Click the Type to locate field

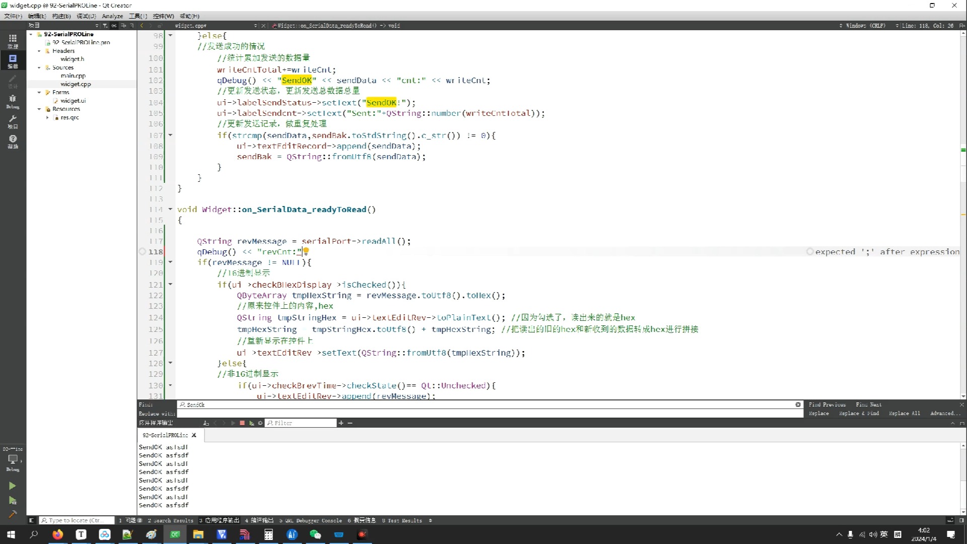(x=77, y=520)
